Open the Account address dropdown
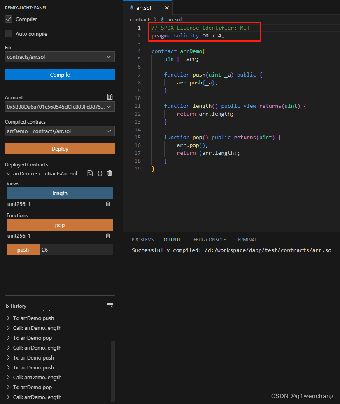 (60, 106)
